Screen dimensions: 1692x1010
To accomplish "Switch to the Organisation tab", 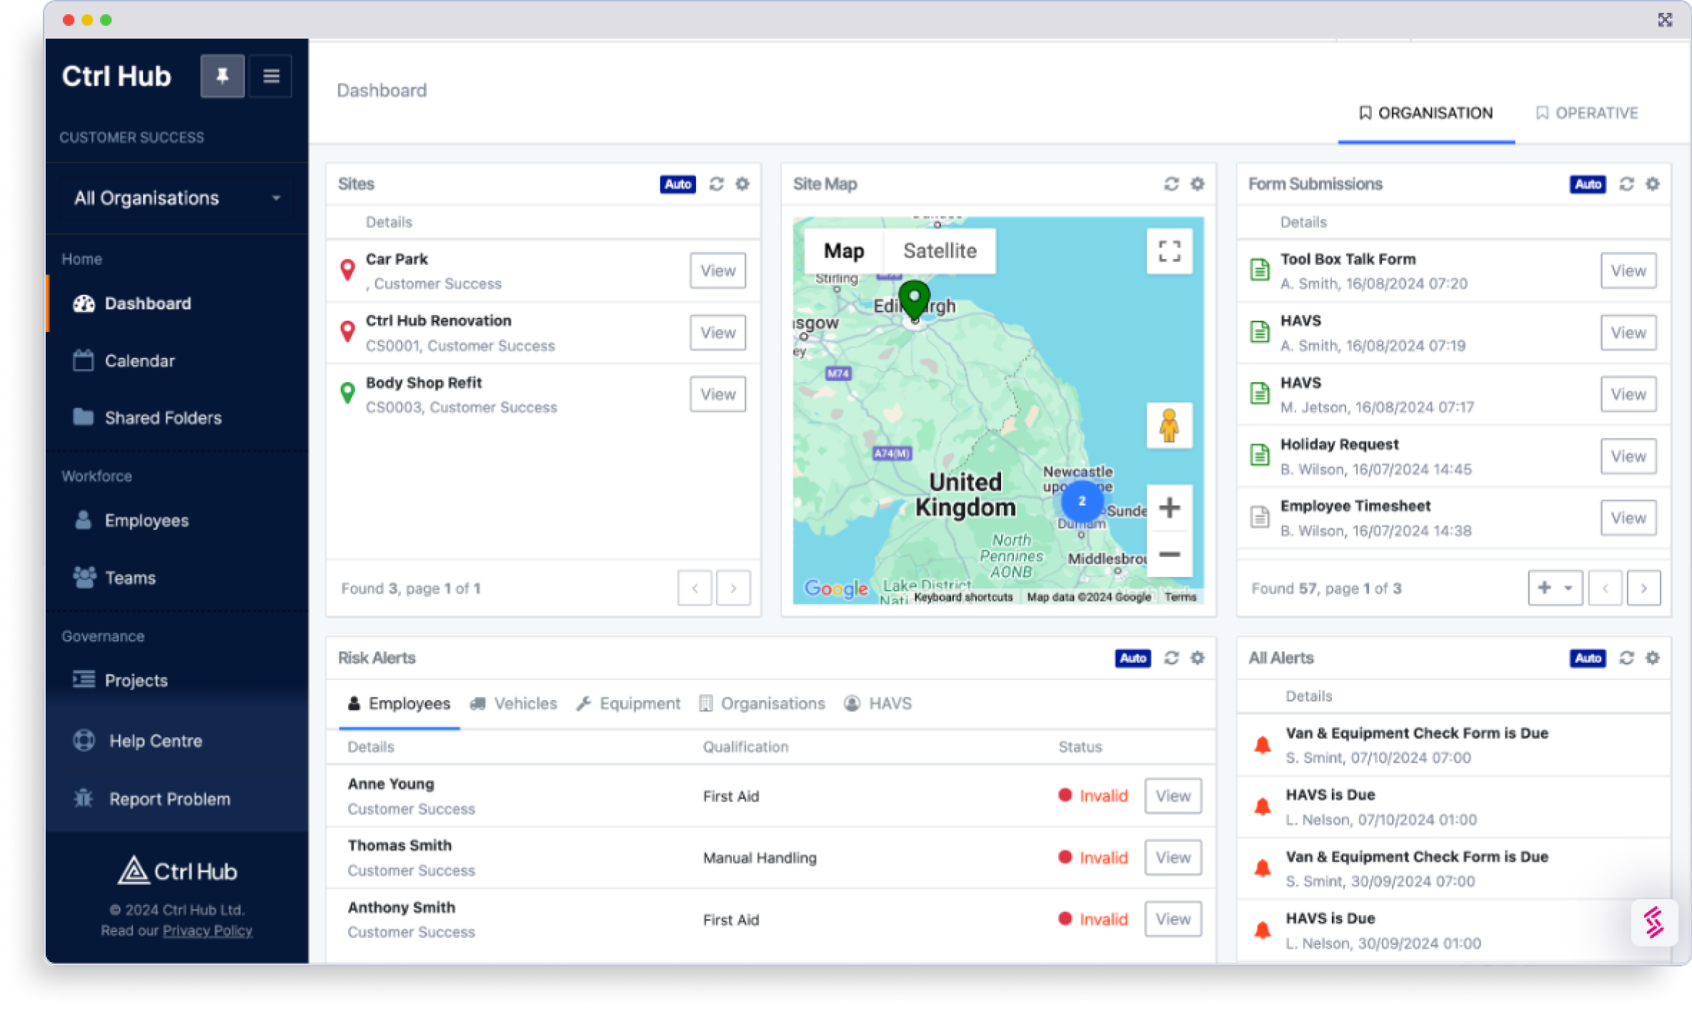I will (1425, 113).
